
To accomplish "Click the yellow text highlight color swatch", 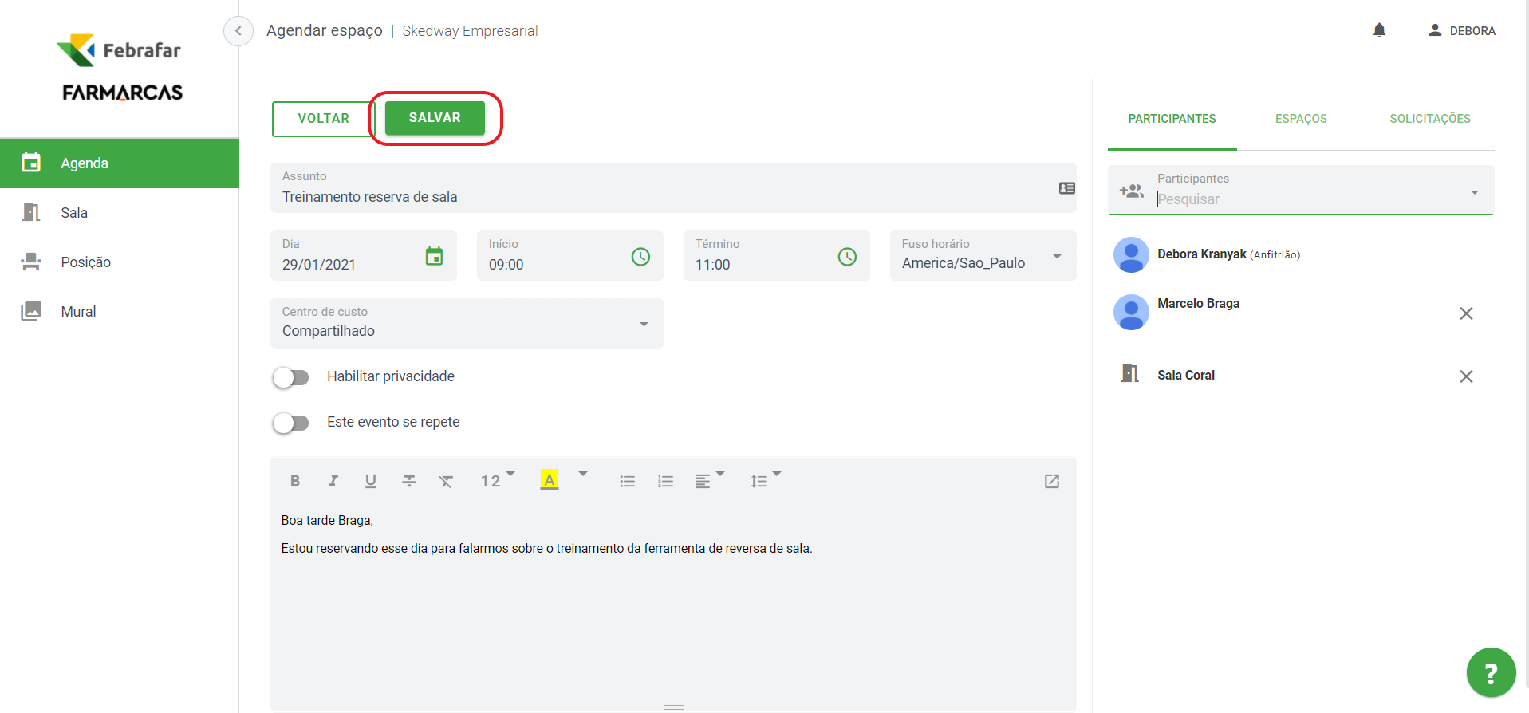I will [550, 480].
